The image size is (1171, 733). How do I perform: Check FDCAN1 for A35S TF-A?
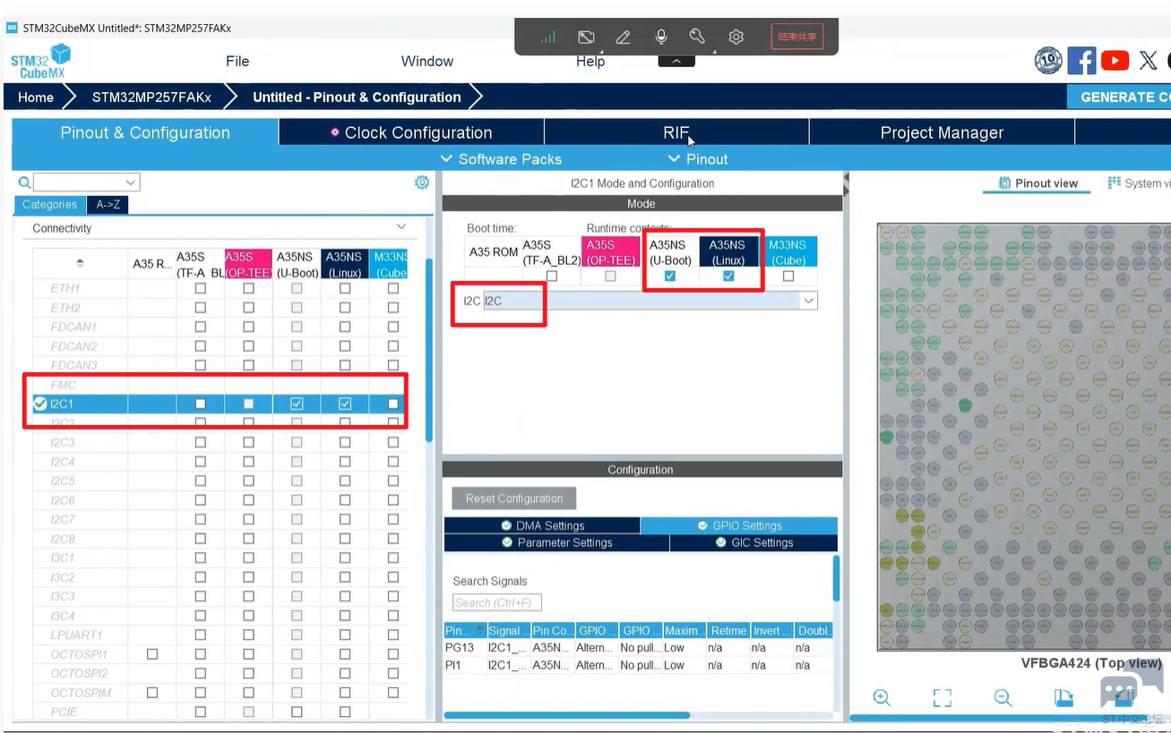point(200,327)
